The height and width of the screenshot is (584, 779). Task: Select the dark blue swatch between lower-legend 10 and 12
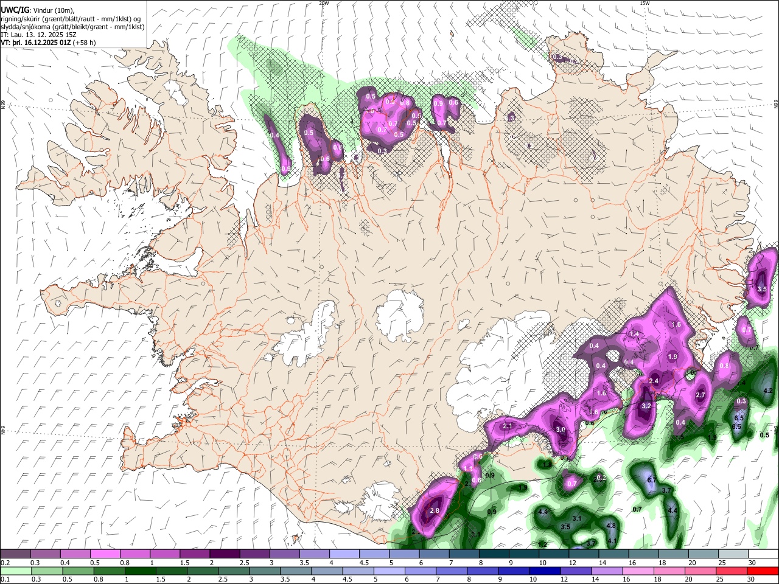tap(545, 571)
